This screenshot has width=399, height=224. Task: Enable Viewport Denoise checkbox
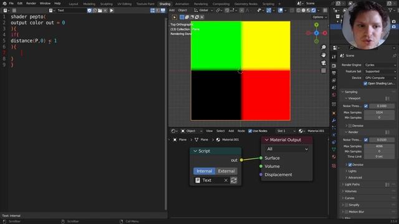[350, 126]
